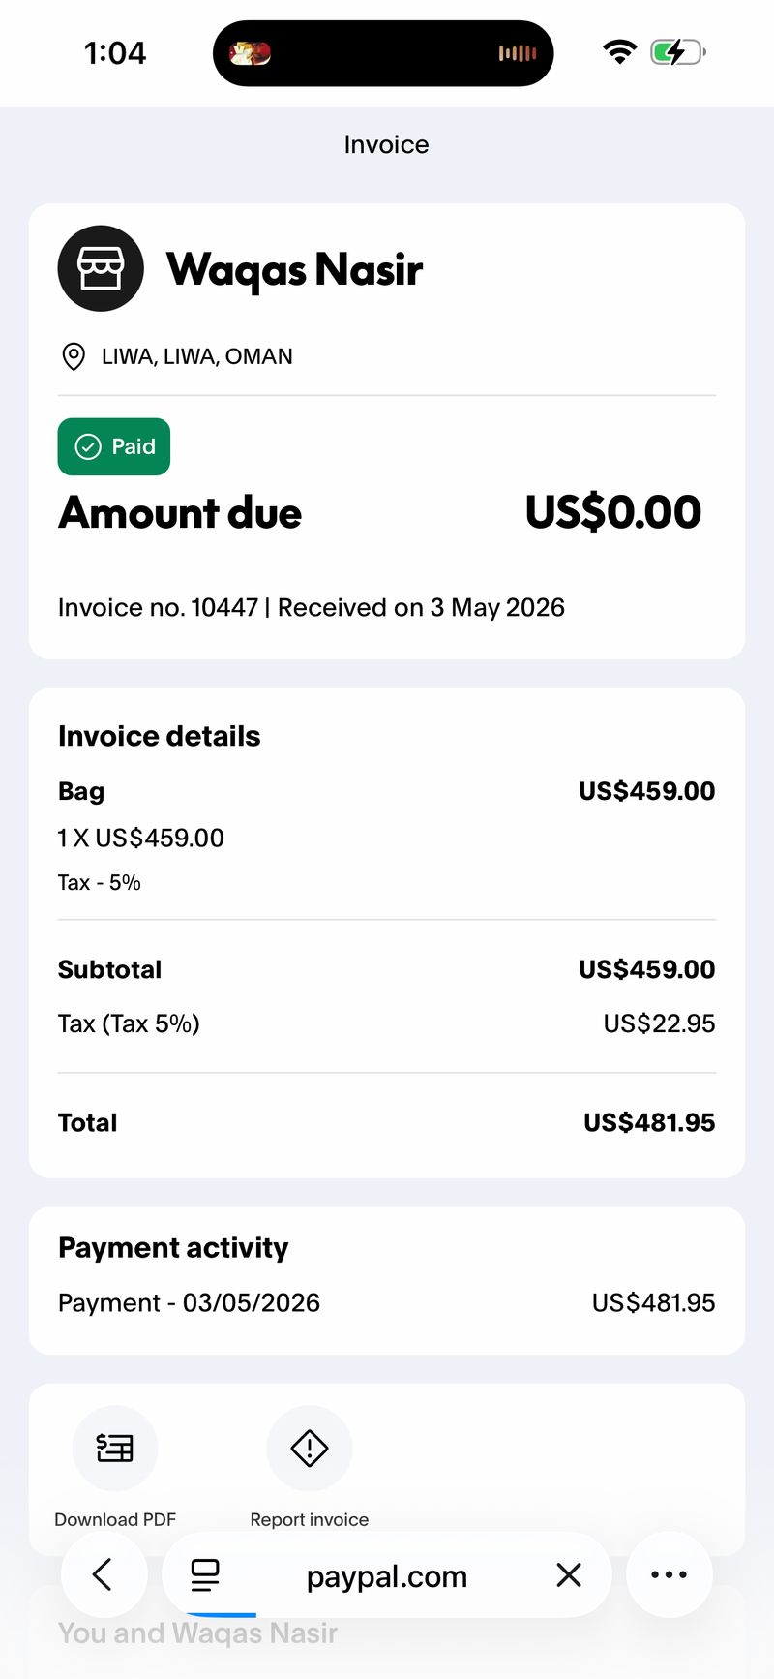The height and width of the screenshot is (1679, 774).
Task: Select the Report invoice label
Action: click(310, 1519)
